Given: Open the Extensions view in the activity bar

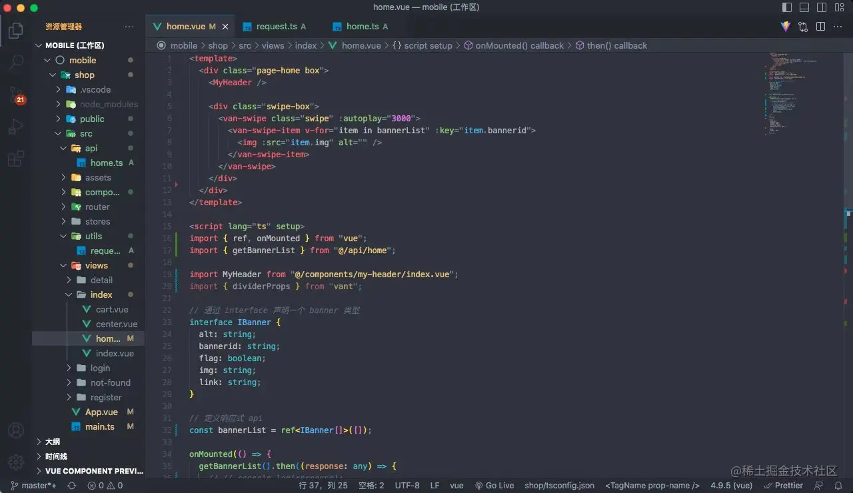Looking at the screenshot, I should coord(15,158).
